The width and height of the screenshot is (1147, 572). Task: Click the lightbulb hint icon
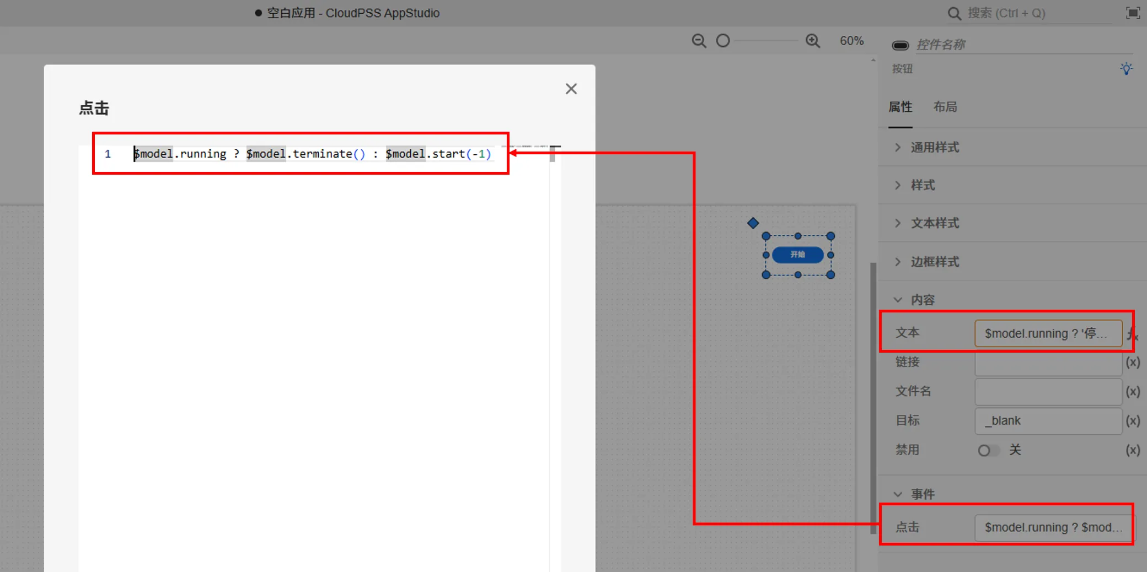[1127, 68]
